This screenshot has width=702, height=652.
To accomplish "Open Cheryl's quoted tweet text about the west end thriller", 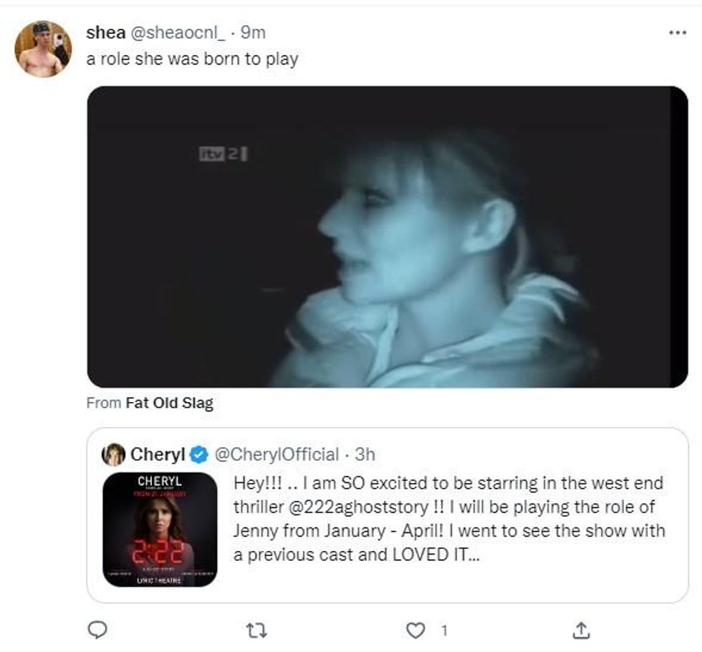I will (x=449, y=519).
